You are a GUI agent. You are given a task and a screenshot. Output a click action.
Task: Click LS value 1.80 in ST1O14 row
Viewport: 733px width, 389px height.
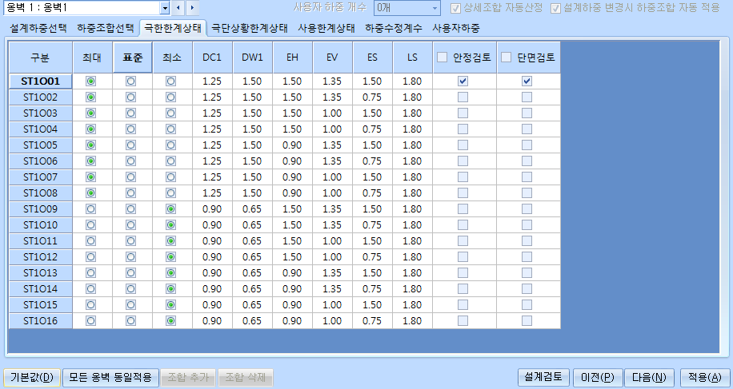412,288
